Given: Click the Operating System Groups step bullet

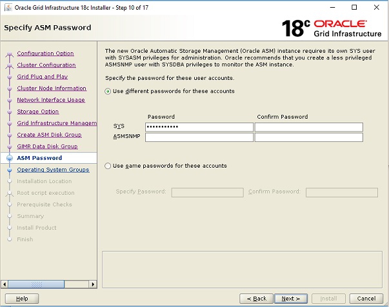Looking at the screenshot, I should click(10, 170).
